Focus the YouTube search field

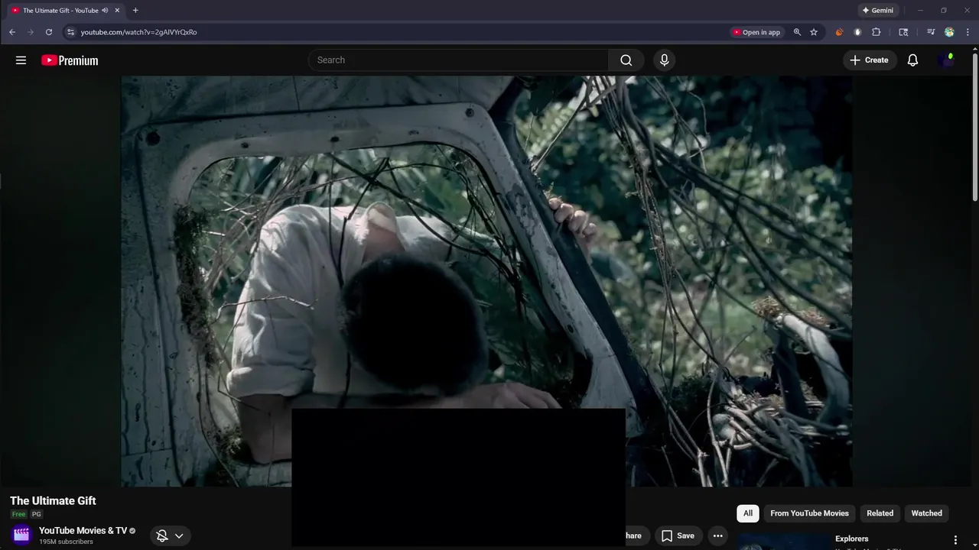tap(459, 60)
